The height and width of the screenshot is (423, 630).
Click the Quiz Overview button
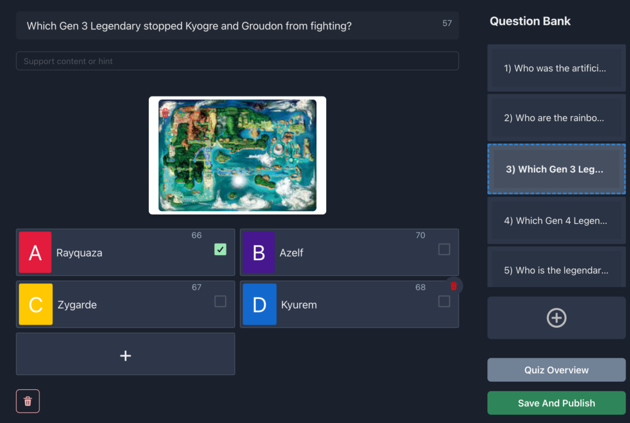coord(556,370)
